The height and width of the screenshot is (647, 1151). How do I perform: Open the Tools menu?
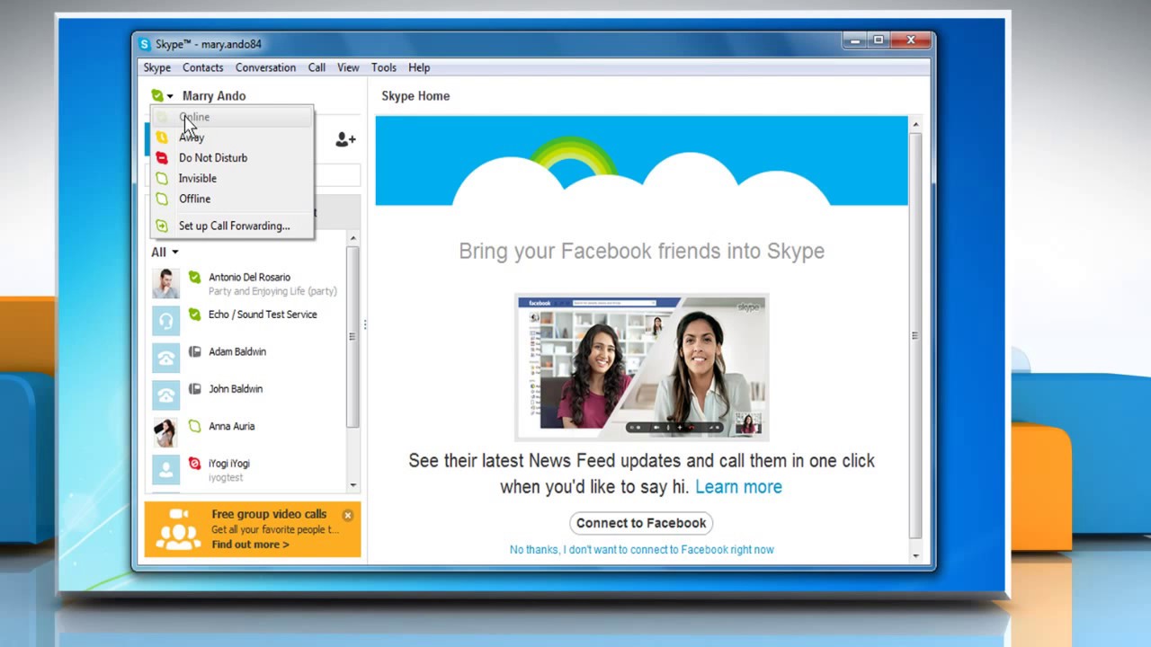click(384, 67)
